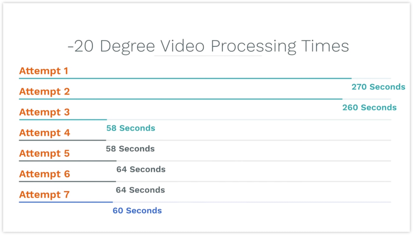Click the teal 58 Seconds value
This screenshot has width=413, height=235.
click(x=131, y=128)
